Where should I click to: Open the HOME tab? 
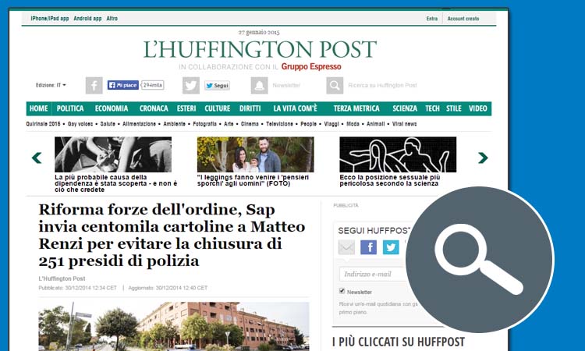(x=39, y=108)
